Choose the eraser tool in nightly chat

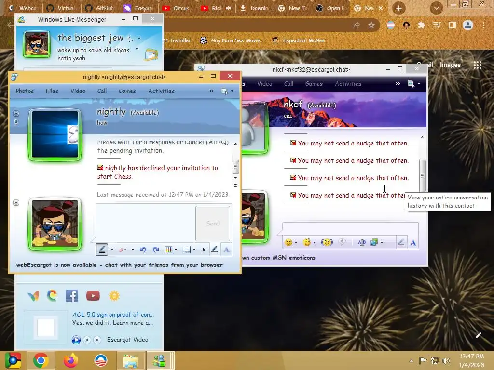tap(123, 250)
